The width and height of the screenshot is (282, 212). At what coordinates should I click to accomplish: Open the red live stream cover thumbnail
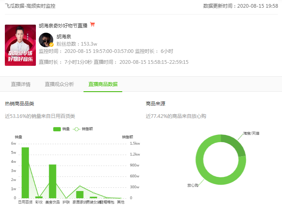pos(20,45)
